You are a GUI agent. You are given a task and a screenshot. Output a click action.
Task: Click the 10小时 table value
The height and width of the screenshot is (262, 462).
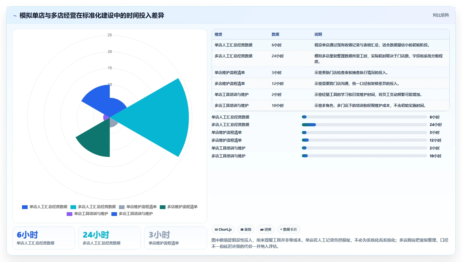278,106
